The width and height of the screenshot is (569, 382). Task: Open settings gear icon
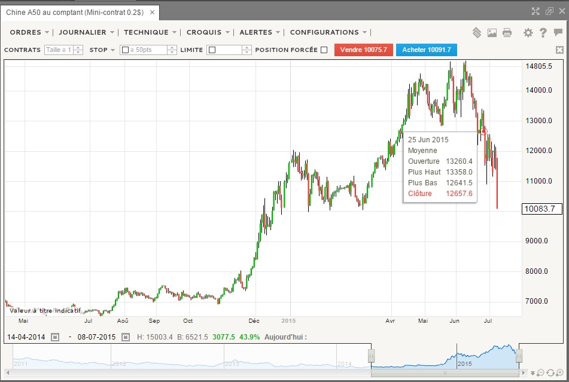528,33
